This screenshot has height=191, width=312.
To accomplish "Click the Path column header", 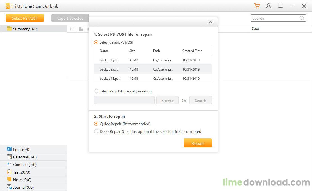I will click(156, 51).
